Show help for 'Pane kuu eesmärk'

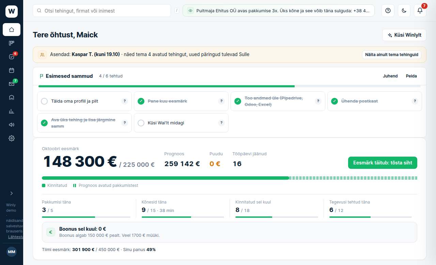[221, 101]
